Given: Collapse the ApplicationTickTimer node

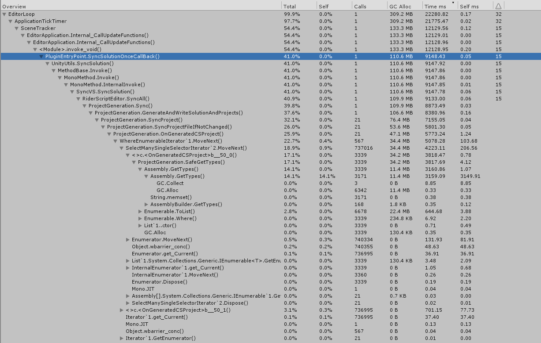Looking at the screenshot, I should [x=11, y=21].
